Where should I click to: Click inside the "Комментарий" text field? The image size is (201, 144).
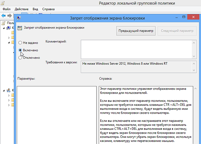click(x=135, y=49)
